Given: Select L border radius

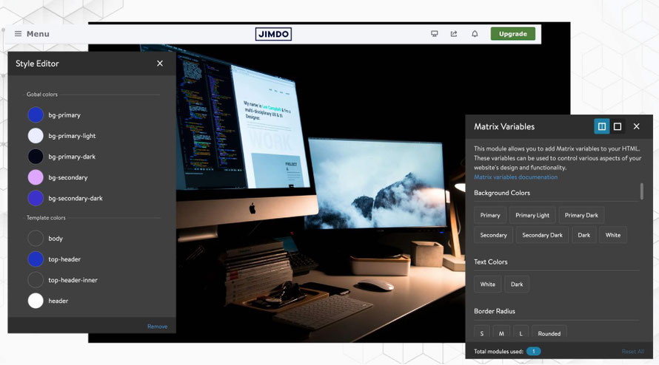Looking at the screenshot, I should coord(521,332).
